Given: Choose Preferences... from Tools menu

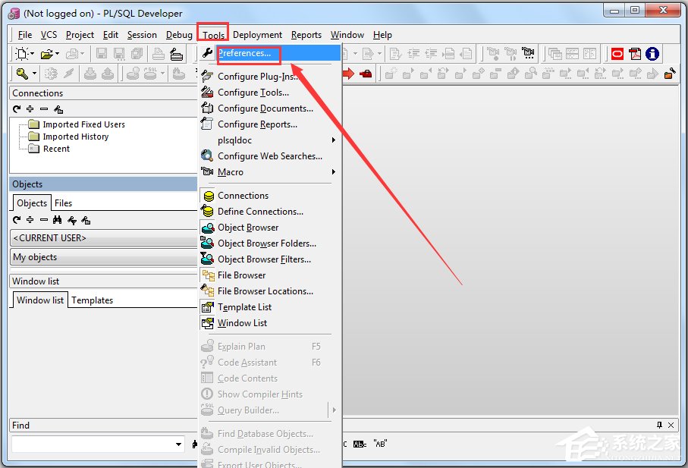Looking at the screenshot, I should (270, 53).
